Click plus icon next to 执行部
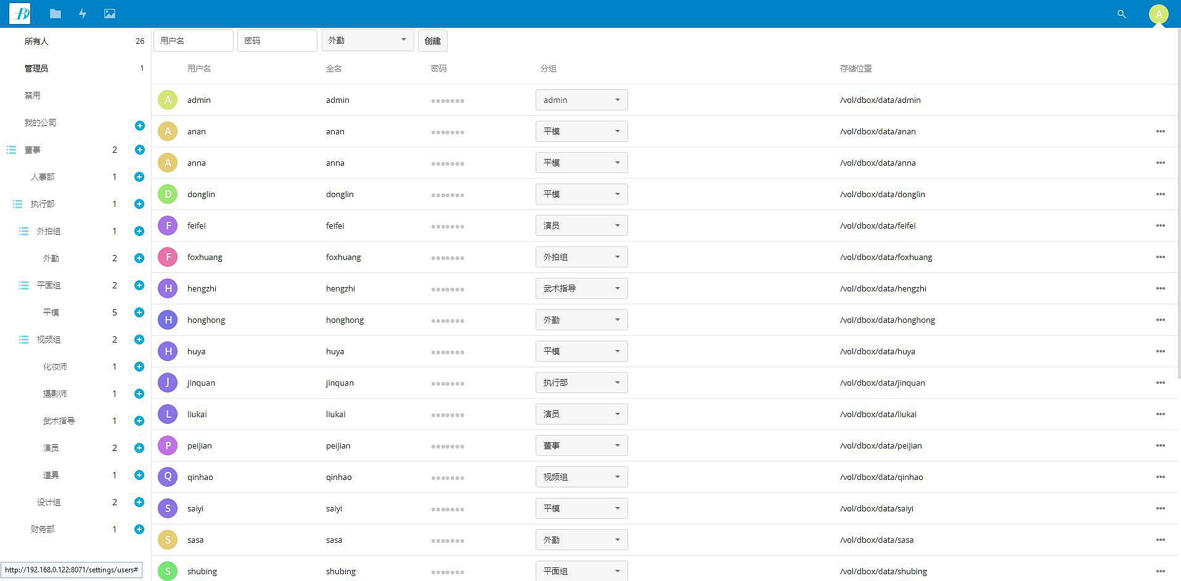 (139, 204)
